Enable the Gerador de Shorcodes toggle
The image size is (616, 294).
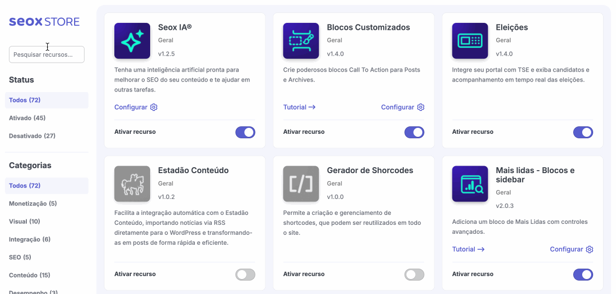(414, 275)
